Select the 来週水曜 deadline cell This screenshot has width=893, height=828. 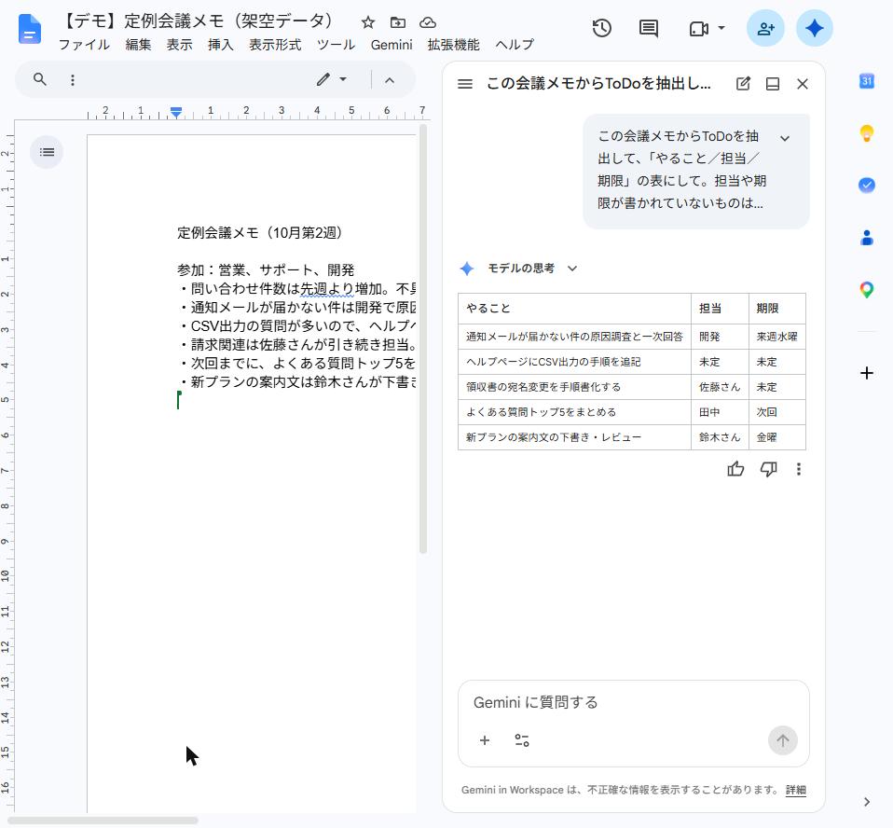click(x=776, y=337)
